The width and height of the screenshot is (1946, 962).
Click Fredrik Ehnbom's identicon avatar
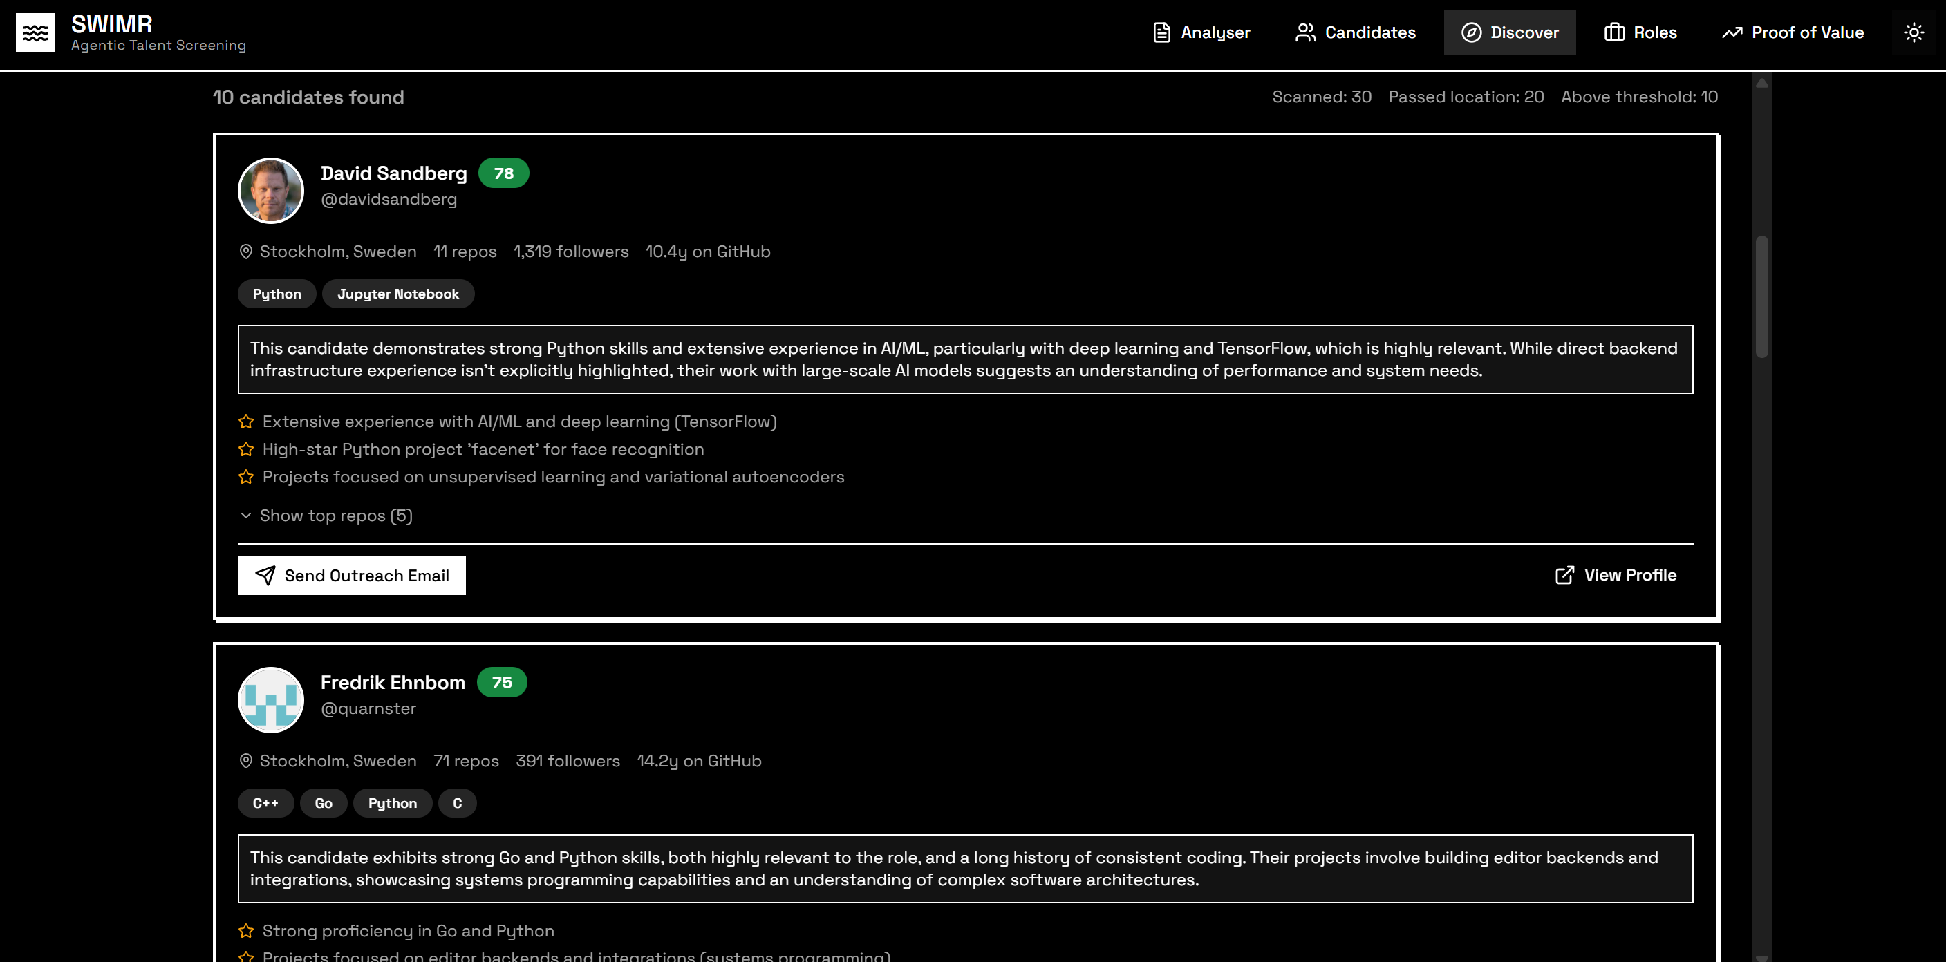click(x=270, y=700)
